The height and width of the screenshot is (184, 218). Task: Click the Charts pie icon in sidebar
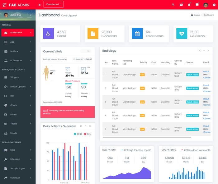pyautogui.click(x=6, y=105)
